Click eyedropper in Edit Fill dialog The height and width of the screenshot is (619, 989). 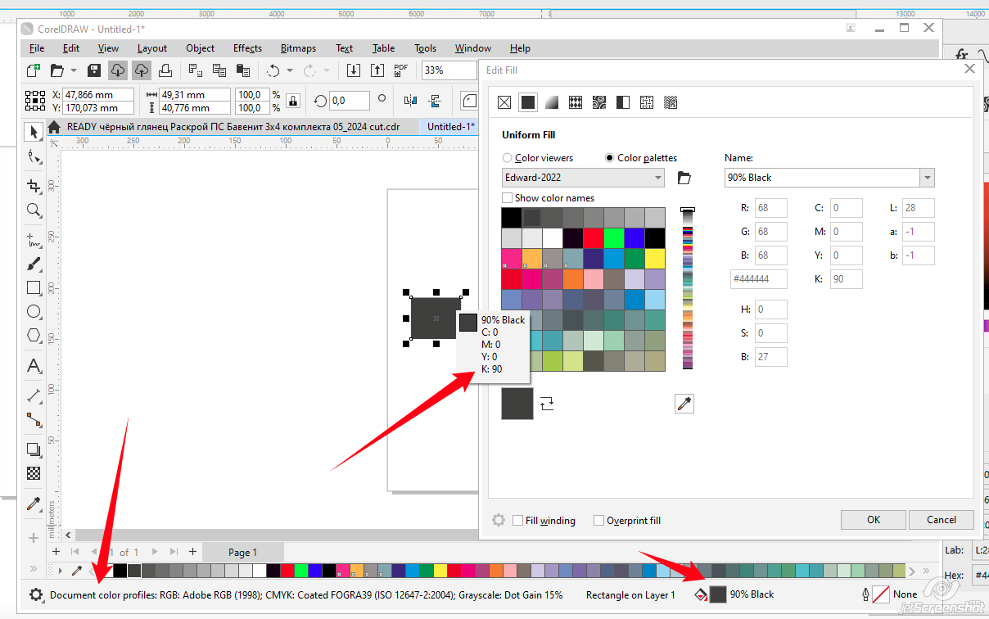coord(684,403)
